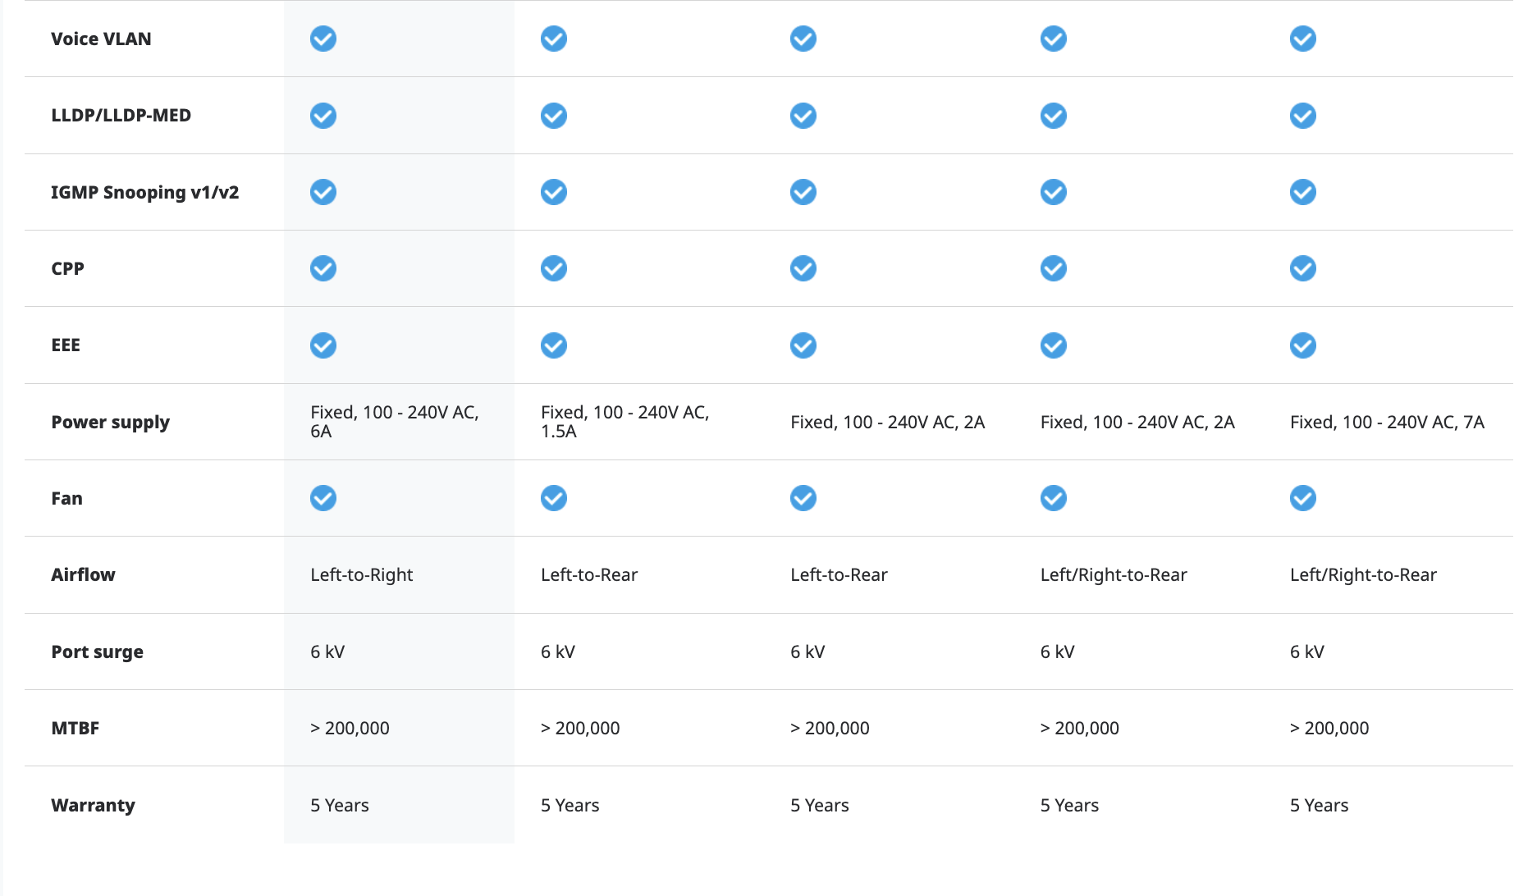The width and height of the screenshot is (1528, 896).
Task: Click the Warranty row label
Action: click(93, 805)
